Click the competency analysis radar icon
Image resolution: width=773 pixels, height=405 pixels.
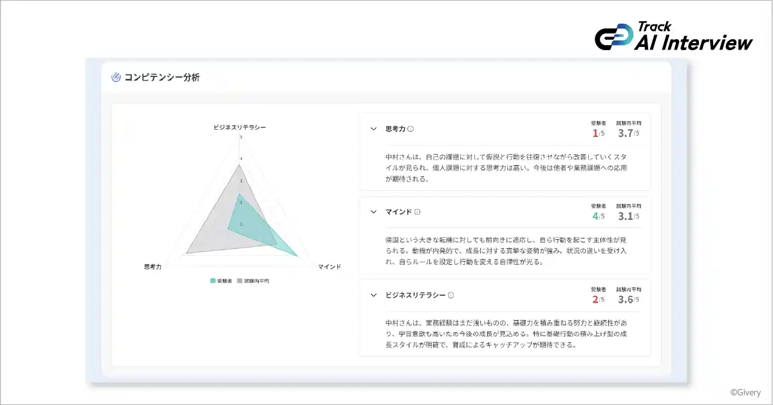116,78
